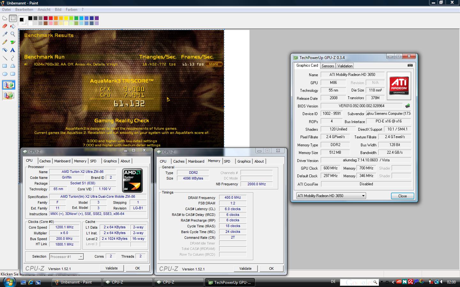Choose the Magnifier tool in Paint

13,34
